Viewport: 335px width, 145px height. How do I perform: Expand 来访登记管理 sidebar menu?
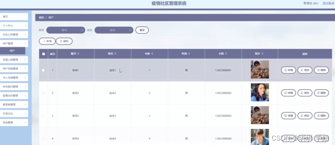tap(14, 87)
